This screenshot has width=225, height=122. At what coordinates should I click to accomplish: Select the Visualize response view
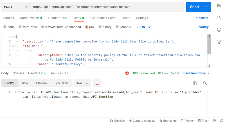click(62, 83)
